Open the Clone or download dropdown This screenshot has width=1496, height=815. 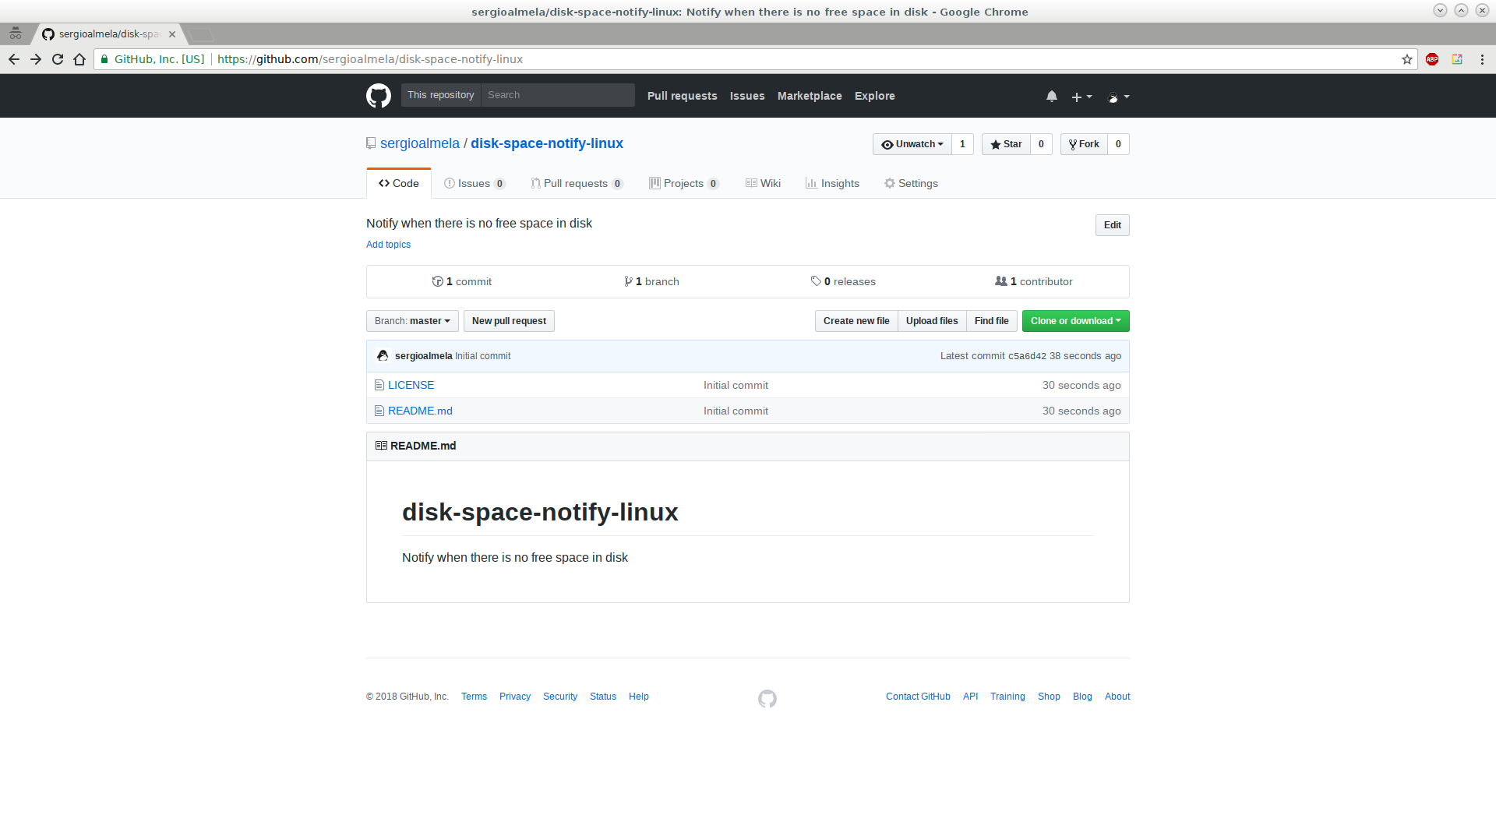coord(1075,320)
